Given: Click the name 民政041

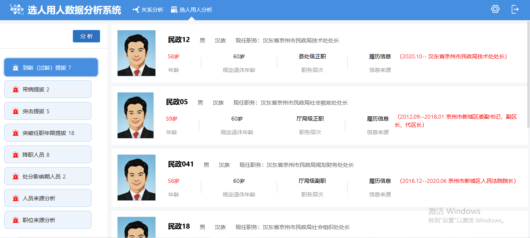Looking at the screenshot, I should click(x=181, y=164).
